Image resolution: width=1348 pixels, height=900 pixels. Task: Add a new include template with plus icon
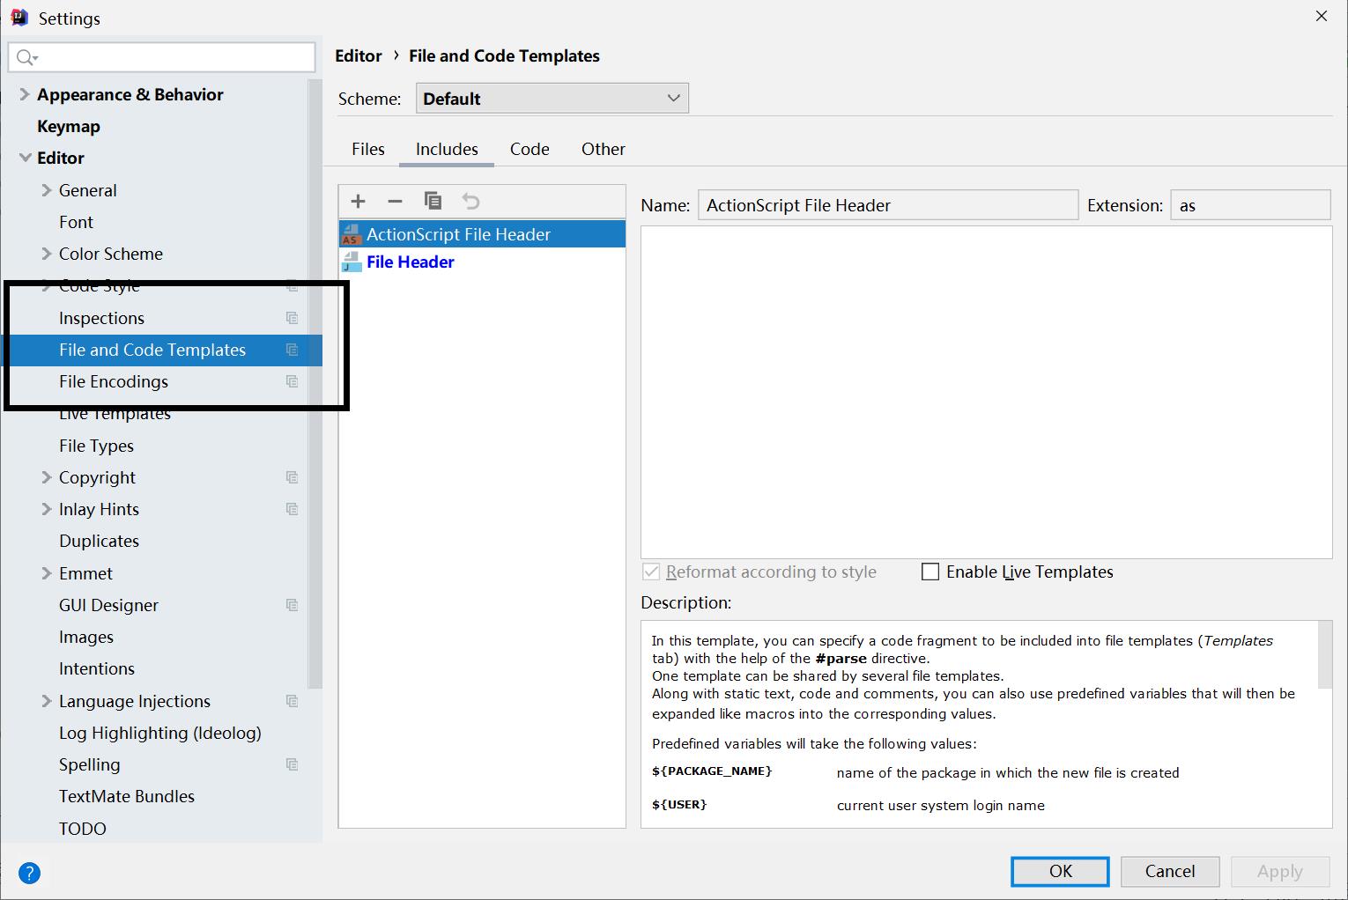point(358,202)
